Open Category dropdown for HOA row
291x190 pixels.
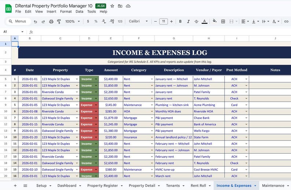point(152,111)
